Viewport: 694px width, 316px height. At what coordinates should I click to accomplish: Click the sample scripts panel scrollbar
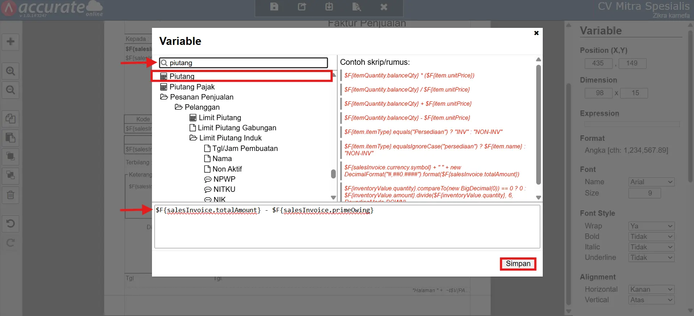click(x=538, y=123)
